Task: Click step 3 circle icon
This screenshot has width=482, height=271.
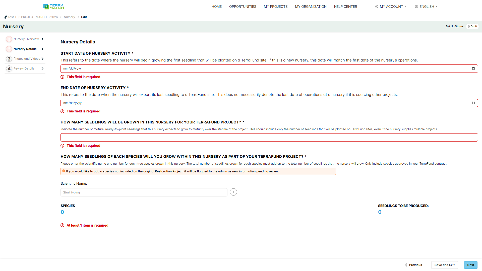Action: [x=9, y=59]
